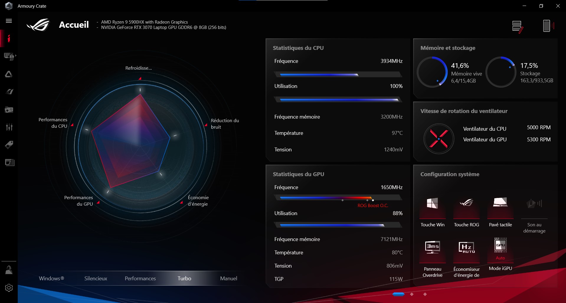The image size is (566, 303).
Task: Click the GPU Tension 806mV value
Action: pos(395,266)
